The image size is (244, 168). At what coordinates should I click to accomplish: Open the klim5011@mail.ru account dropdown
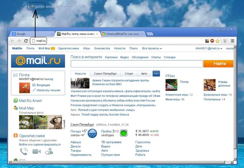pyautogui.click(x=209, y=49)
